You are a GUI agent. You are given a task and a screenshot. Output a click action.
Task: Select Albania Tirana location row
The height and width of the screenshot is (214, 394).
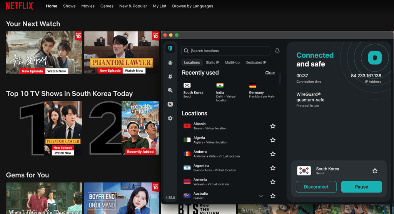pyautogui.click(x=229, y=126)
